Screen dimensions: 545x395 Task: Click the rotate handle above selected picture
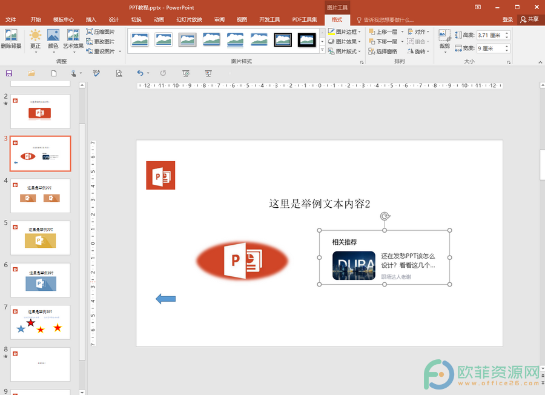(x=385, y=216)
